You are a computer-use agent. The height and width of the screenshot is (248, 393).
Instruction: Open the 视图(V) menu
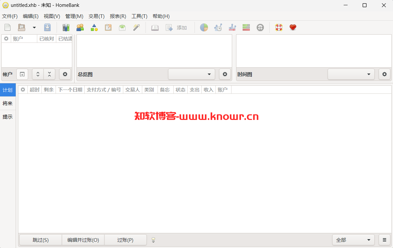pyautogui.click(x=52, y=16)
